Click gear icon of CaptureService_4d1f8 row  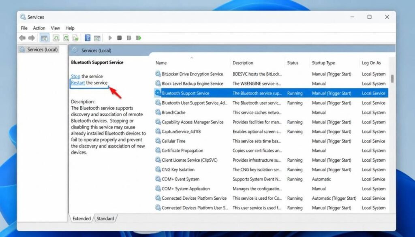[x=158, y=131]
